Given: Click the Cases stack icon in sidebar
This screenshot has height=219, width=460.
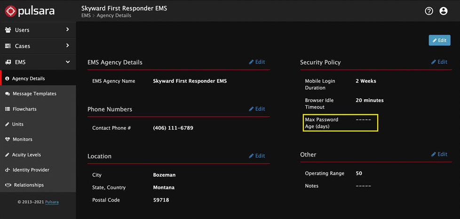Looking at the screenshot, I should [8, 46].
